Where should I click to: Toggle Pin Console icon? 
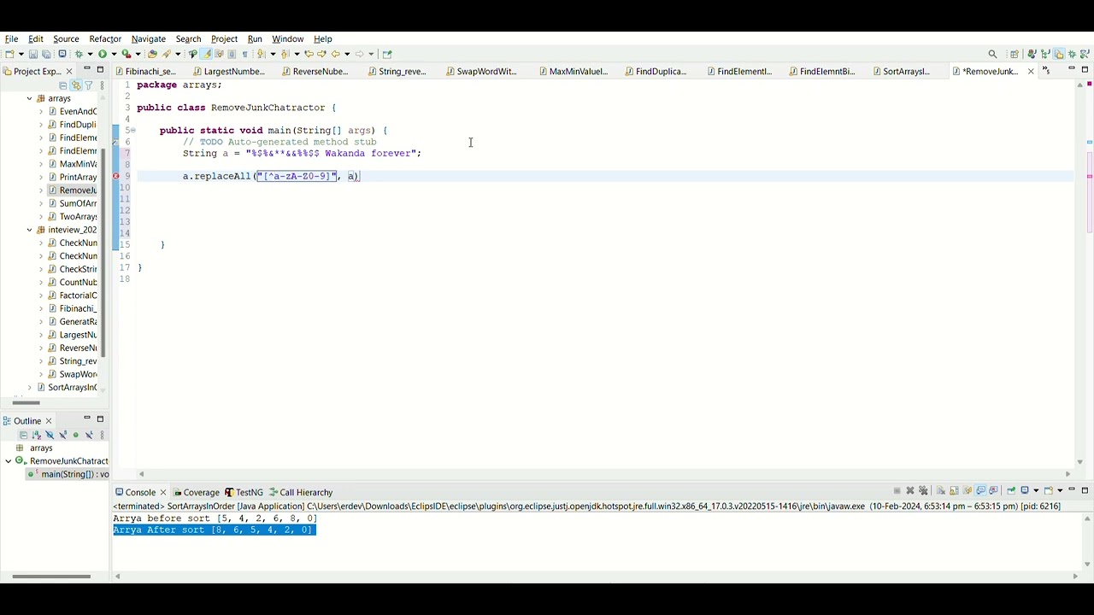click(1011, 491)
